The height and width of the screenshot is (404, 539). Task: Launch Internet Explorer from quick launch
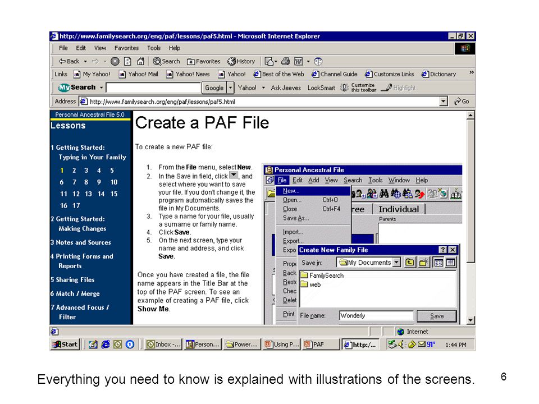pos(106,344)
